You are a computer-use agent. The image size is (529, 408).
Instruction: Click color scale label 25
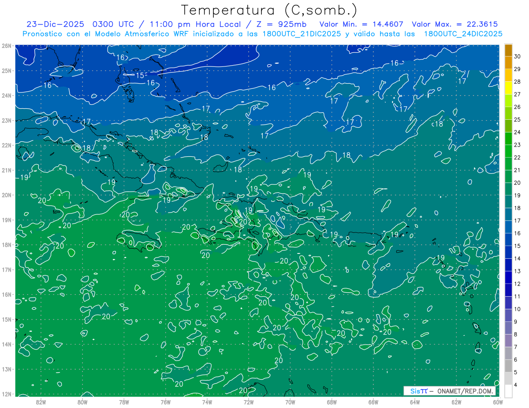tap(518, 119)
